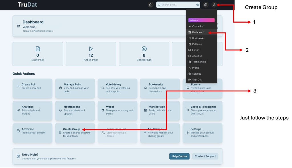Open the Manage Polls quick action
The width and height of the screenshot is (292, 168).
click(x=75, y=89)
